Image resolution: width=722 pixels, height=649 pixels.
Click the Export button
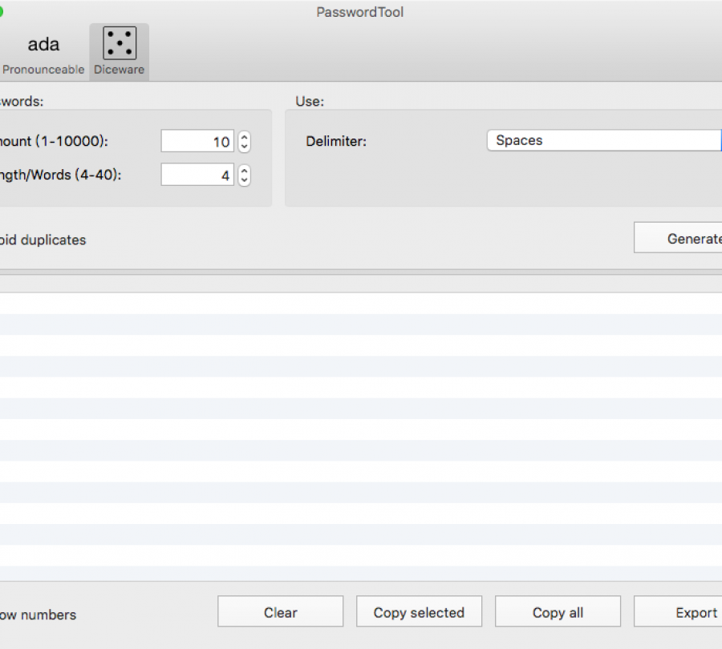[x=678, y=612]
